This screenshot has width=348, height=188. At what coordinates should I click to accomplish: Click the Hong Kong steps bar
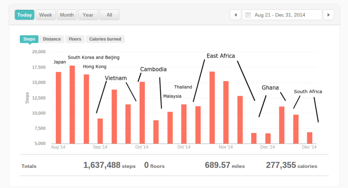click(x=86, y=109)
